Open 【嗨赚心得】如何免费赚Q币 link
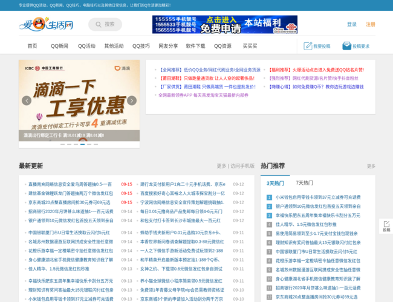The image size is (393, 302). pos(316,87)
